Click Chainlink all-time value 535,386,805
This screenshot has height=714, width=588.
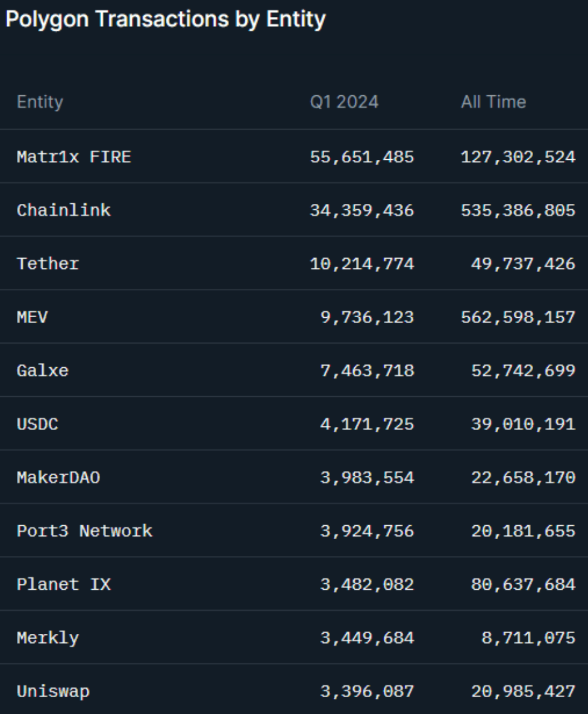pyautogui.click(x=518, y=210)
